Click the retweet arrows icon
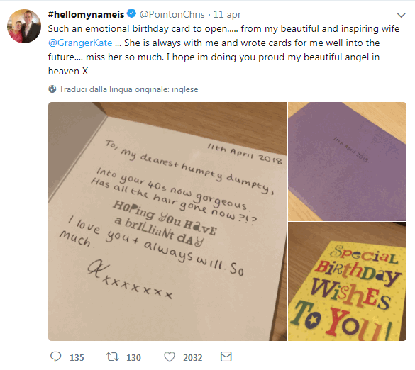 pyautogui.click(x=113, y=357)
